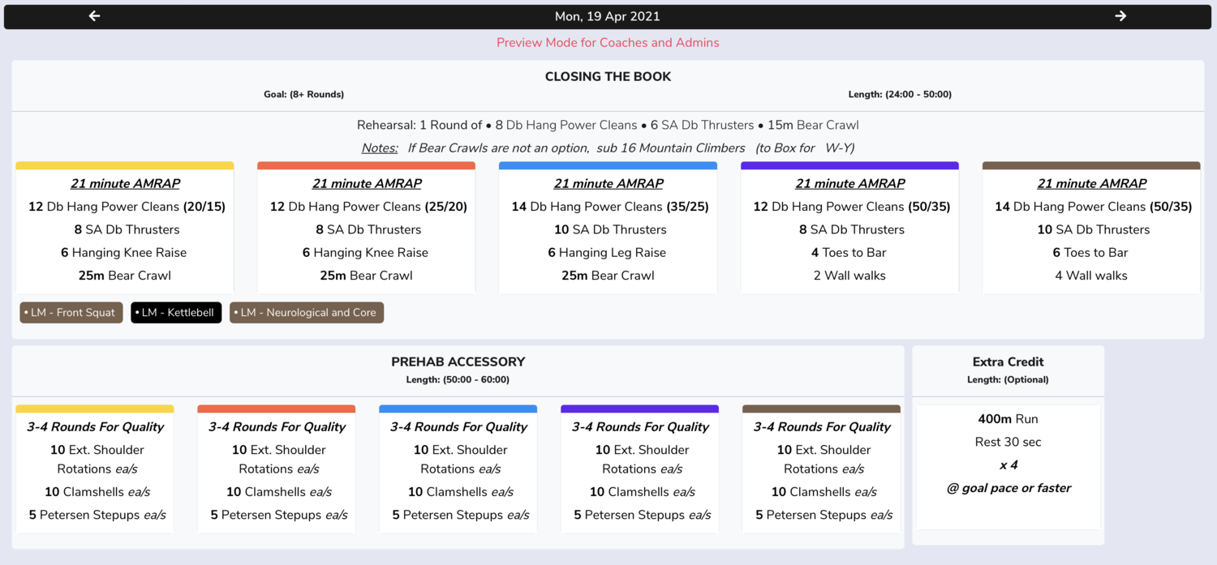Click 6 Toes to Bar line
This screenshot has width=1217, height=565.
pos(1090,253)
